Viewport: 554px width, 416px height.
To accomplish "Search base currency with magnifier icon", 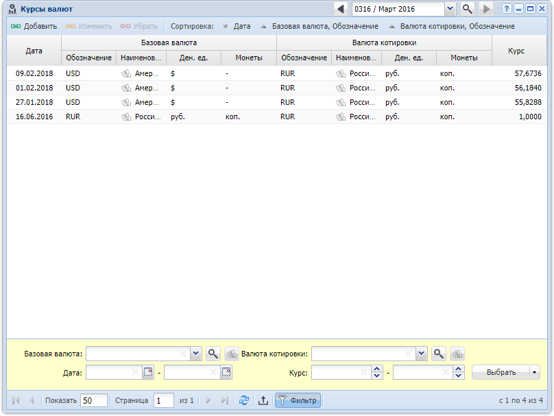I will point(214,354).
